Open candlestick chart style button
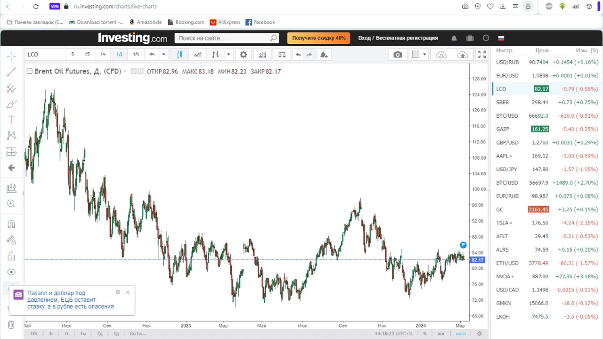The width and height of the screenshot is (603, 339). 179,55
